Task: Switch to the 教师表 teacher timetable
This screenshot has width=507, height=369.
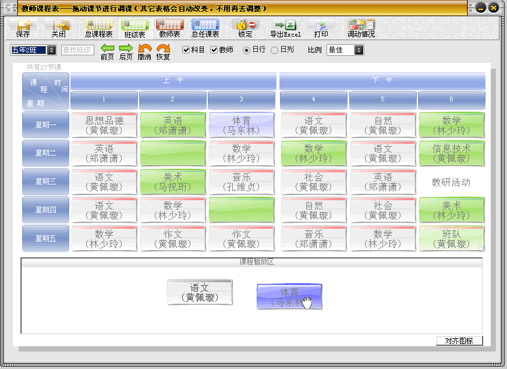Action: [x=169, y=28]
